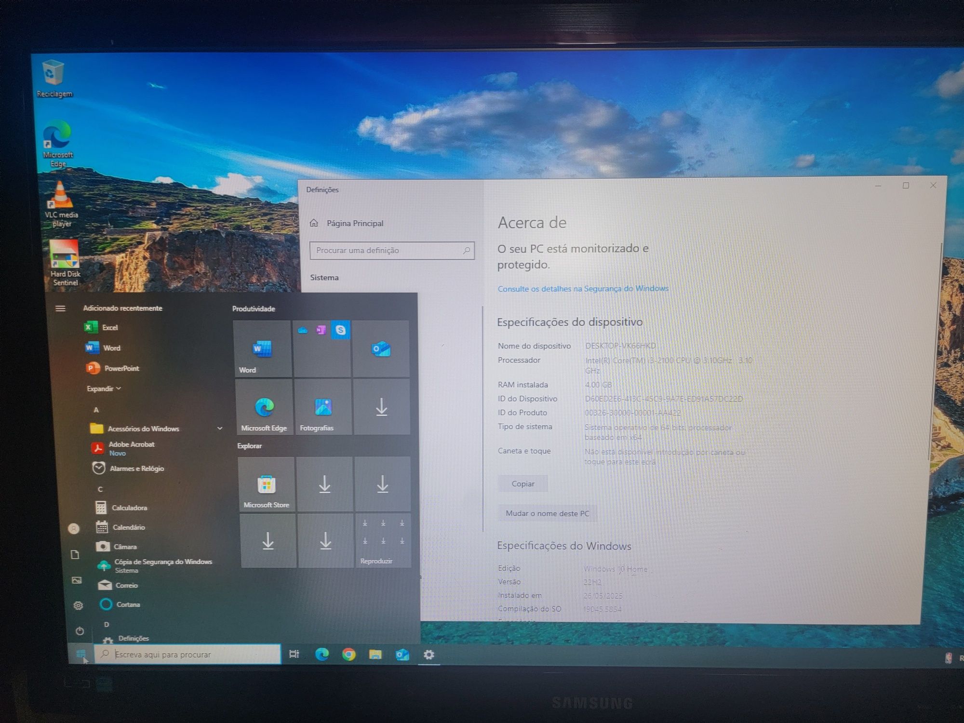Click the Start menu hamburger icon

point(60,308)
